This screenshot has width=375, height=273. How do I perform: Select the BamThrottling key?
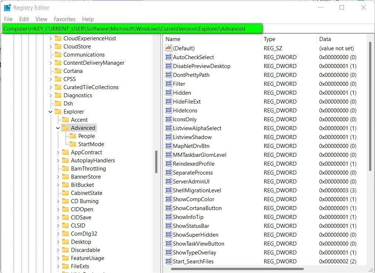coord(88,169)
